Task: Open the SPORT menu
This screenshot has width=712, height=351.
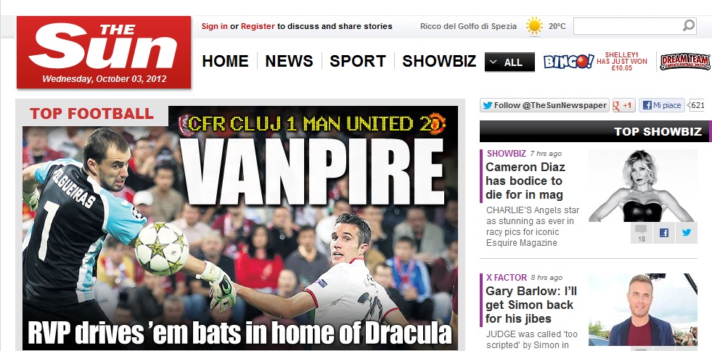Action: point(358,61)
